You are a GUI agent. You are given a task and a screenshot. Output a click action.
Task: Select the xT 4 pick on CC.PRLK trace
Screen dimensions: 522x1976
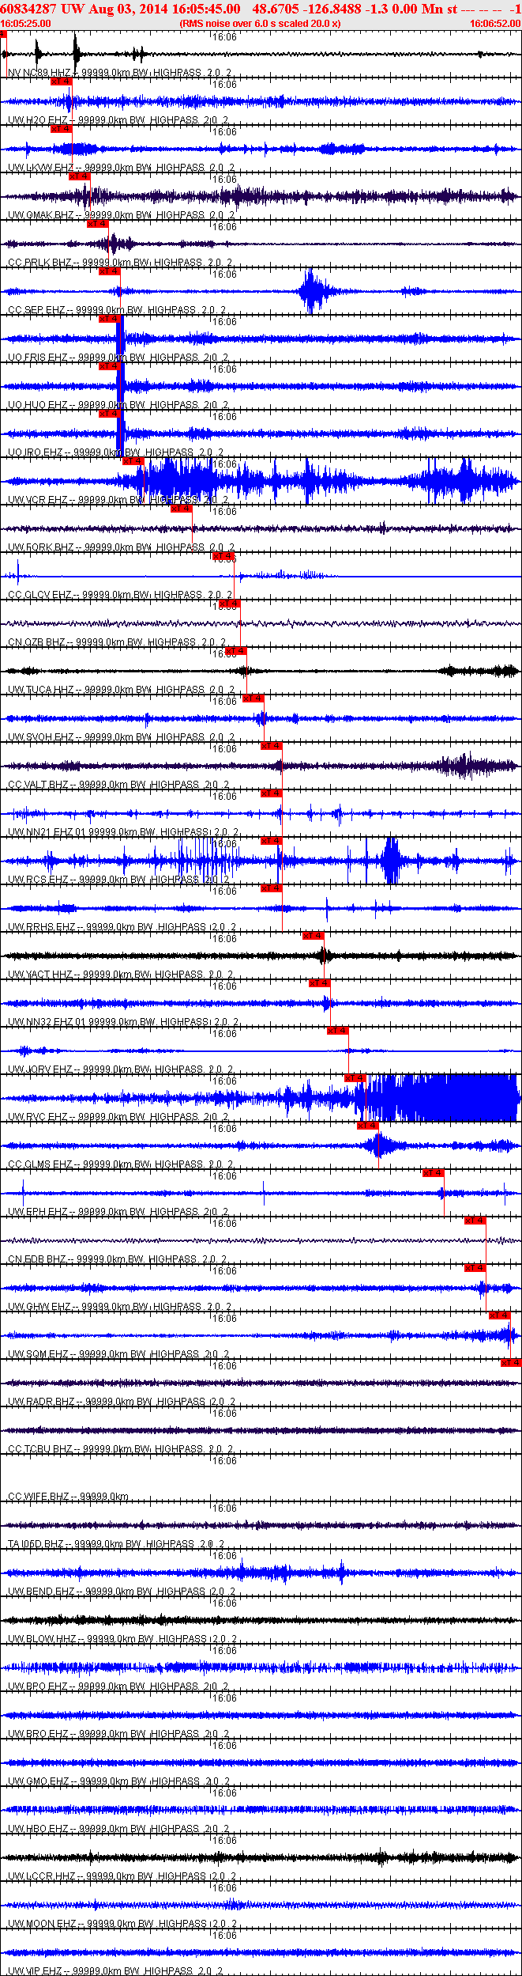click(97, 224)
